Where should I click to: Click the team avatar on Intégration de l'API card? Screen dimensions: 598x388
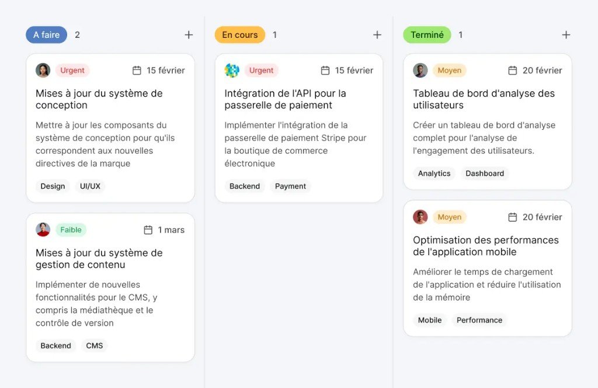[x=231, y=70]
